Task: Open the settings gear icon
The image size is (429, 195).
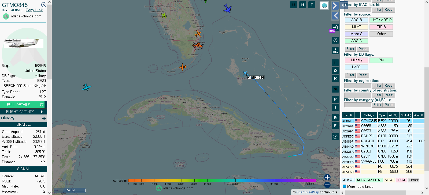Action: [335, 40]
